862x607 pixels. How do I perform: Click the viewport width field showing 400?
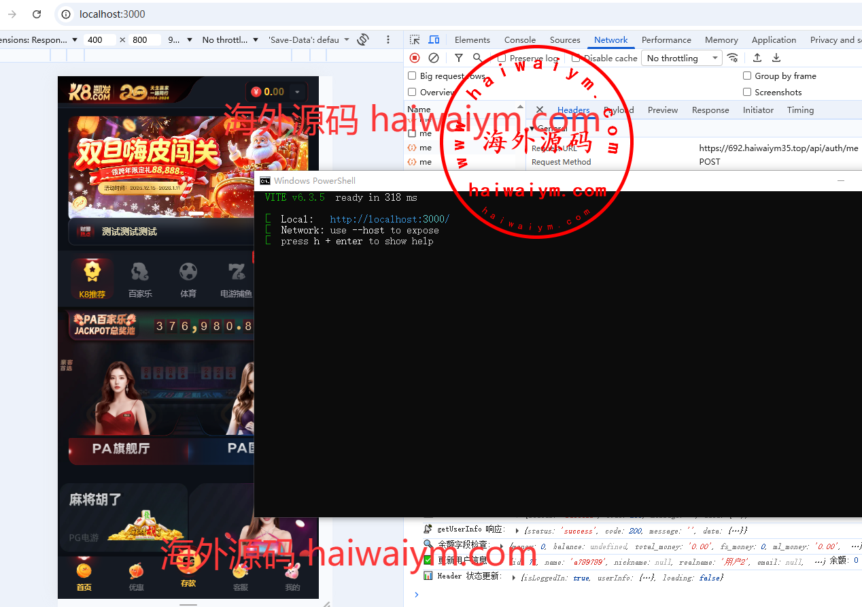point(100,40)
